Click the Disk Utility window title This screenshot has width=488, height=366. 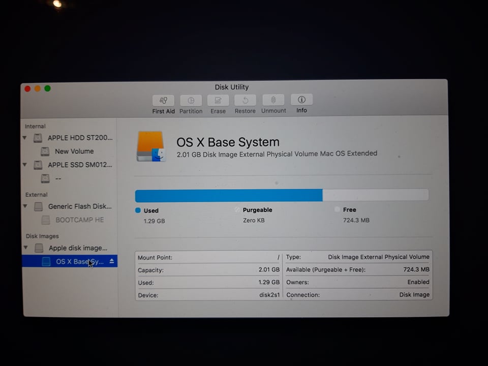(232, 87)
